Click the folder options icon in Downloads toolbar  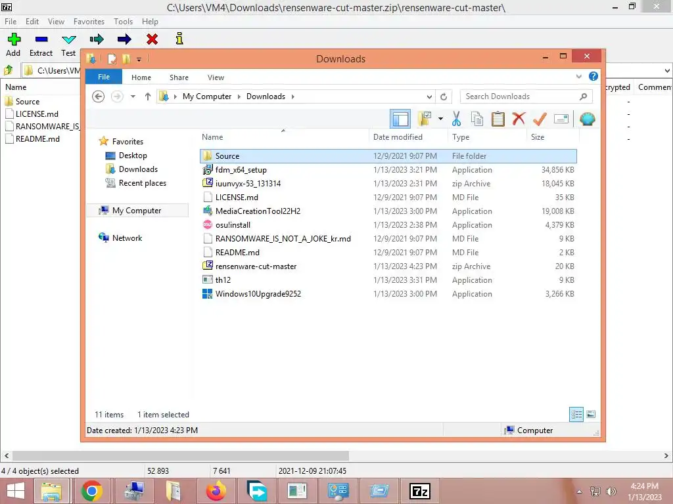click(x=425, y=119)
